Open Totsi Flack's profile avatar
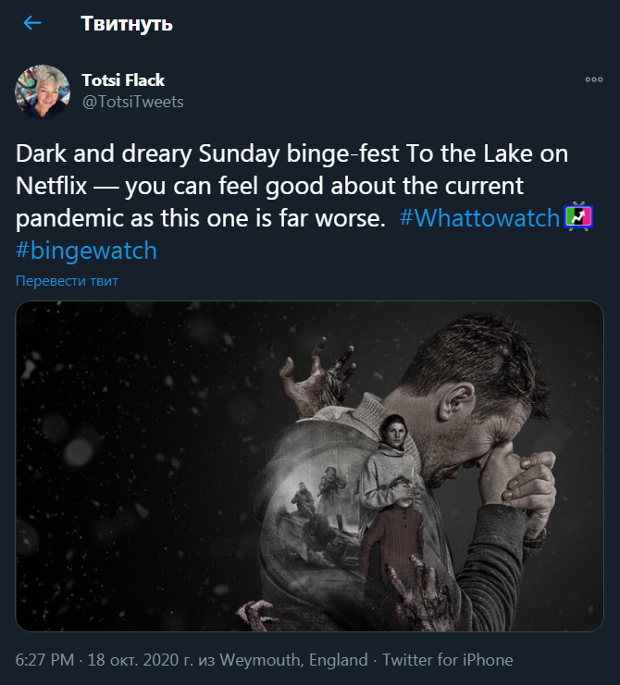Image resolution: width=620 pixels, height=685 pixels. pos(42,91)
